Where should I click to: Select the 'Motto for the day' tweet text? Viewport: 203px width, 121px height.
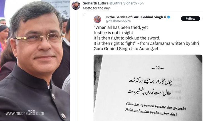(x=96, y=8)
